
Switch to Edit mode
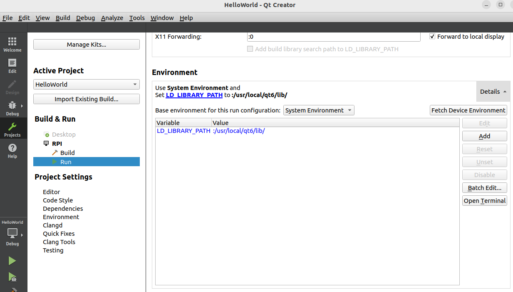coord(13,66)
